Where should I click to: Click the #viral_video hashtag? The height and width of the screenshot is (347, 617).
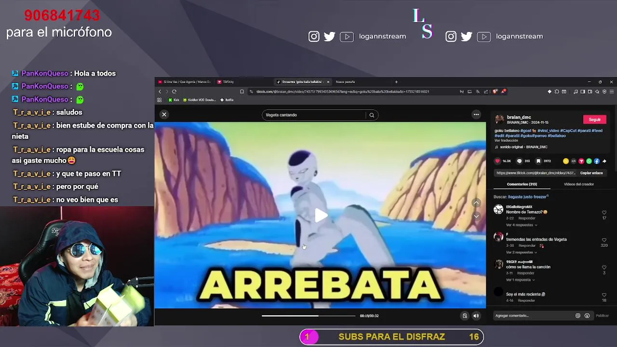click(x=550, y=131)
